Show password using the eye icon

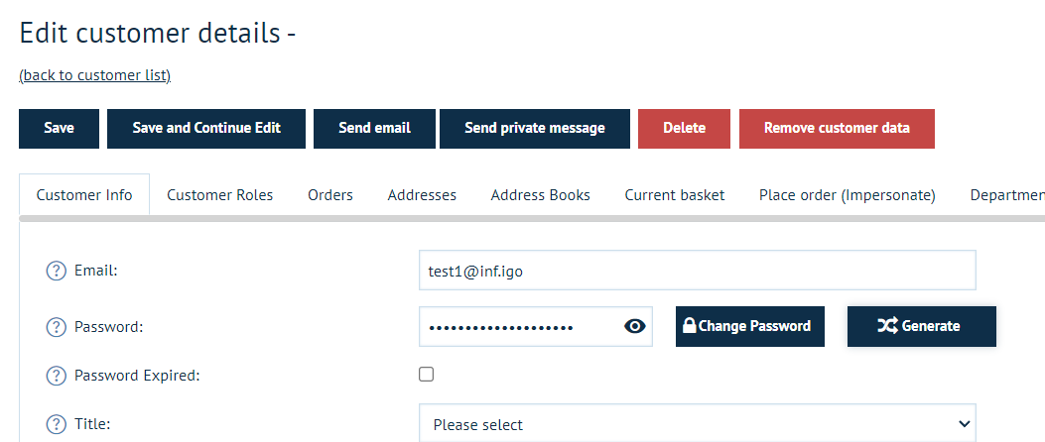tap(634, 326)
